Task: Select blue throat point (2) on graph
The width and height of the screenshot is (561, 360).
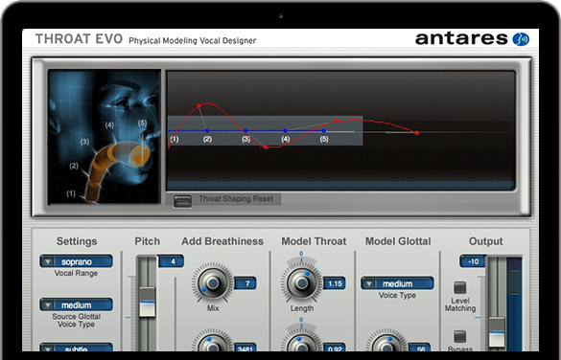Action: point(207,131)
